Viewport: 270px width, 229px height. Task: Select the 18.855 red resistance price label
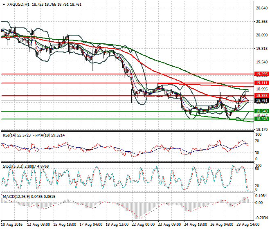(x=262, y=96)
